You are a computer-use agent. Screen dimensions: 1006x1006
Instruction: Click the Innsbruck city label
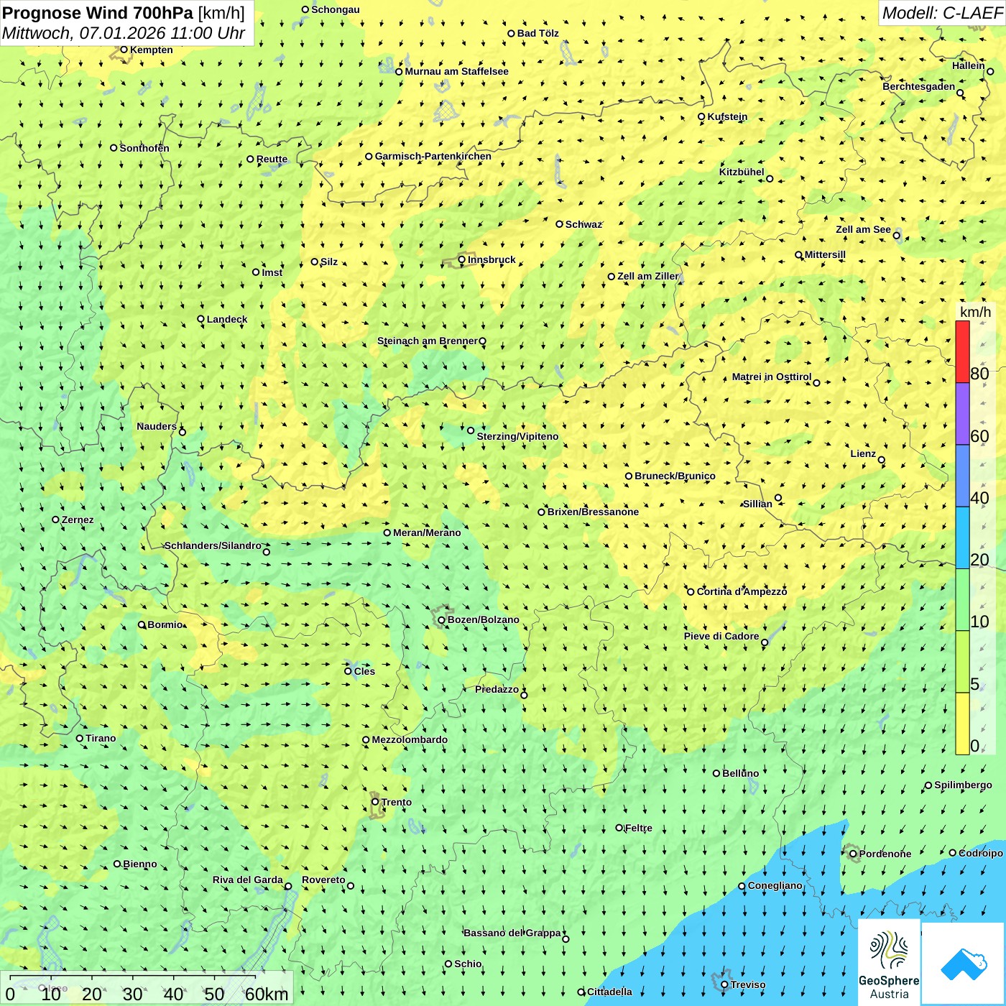[492, 259]
